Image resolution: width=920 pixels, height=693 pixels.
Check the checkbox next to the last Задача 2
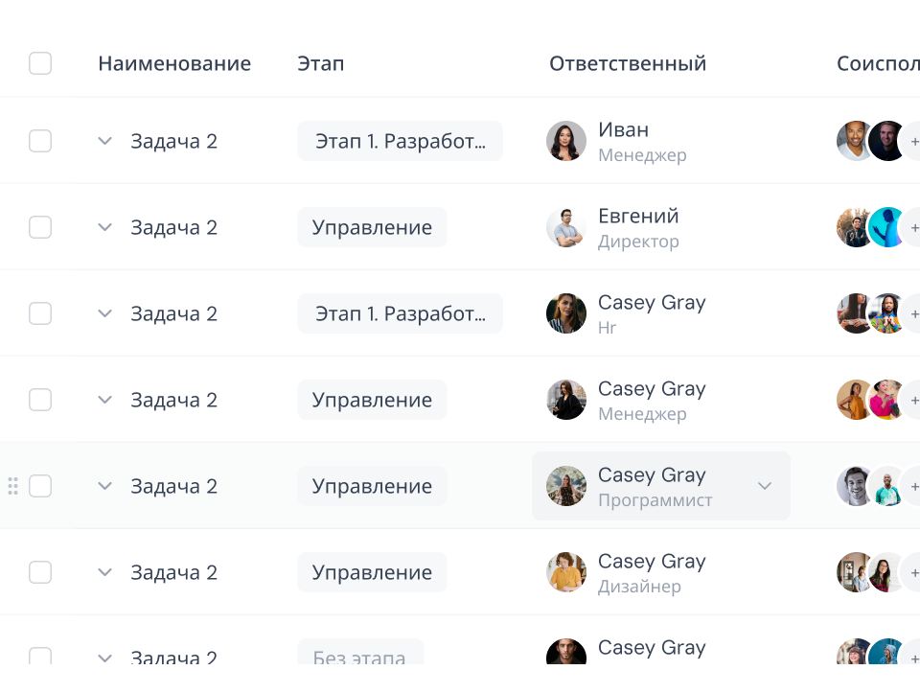(x=39, y=658)
